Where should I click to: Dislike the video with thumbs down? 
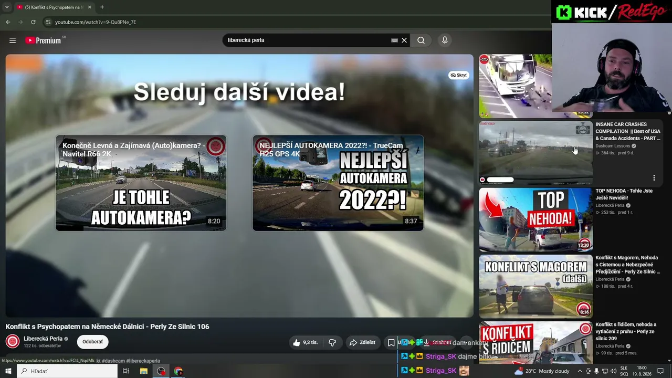(332, 342)
